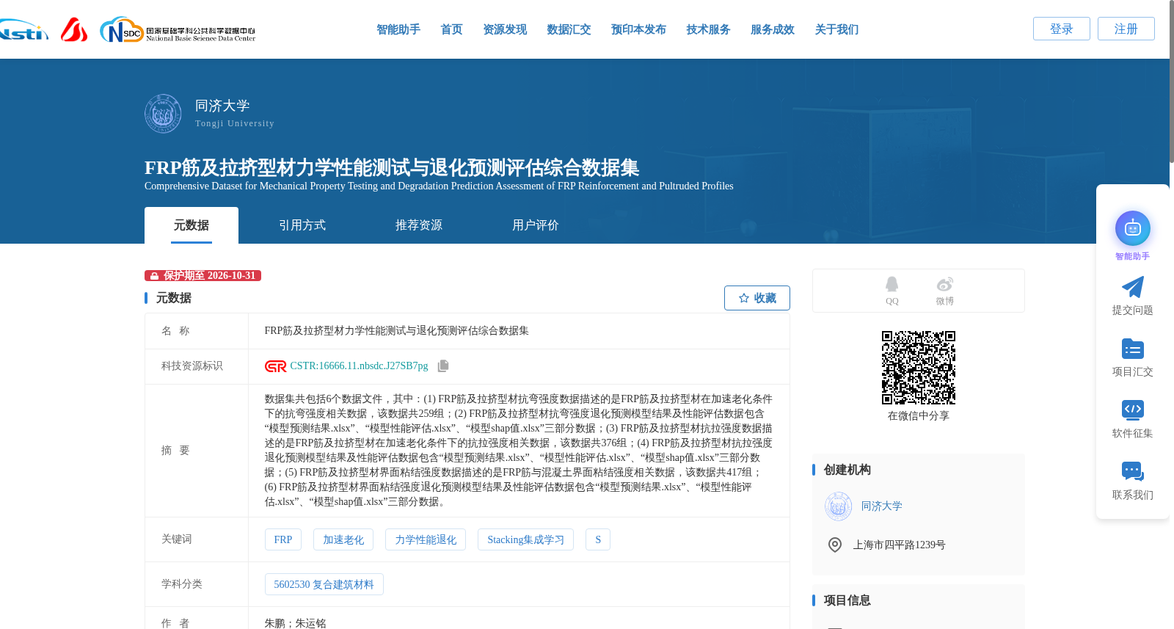The width and height of the screenshot is (1174, 629).
Task: Copy the CSTR identifier with the copy icon
Action: click(x=442, y=366)
